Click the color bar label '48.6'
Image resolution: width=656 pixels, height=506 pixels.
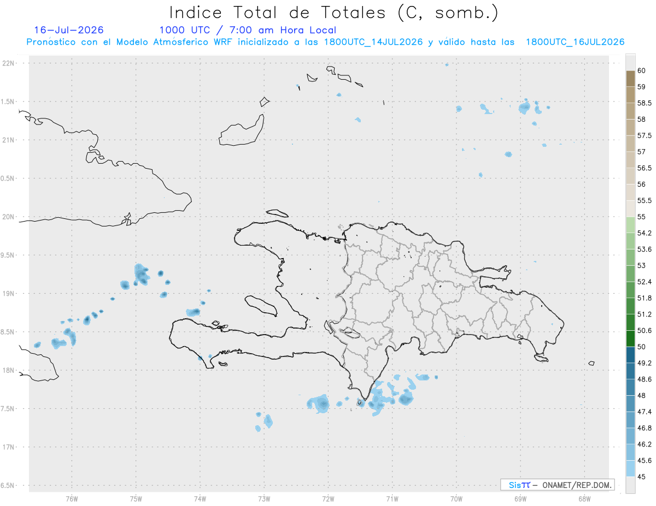point(645,379)
